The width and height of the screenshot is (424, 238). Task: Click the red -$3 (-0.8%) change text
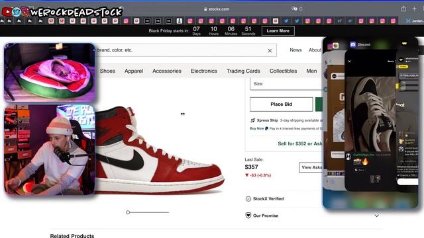258,175
